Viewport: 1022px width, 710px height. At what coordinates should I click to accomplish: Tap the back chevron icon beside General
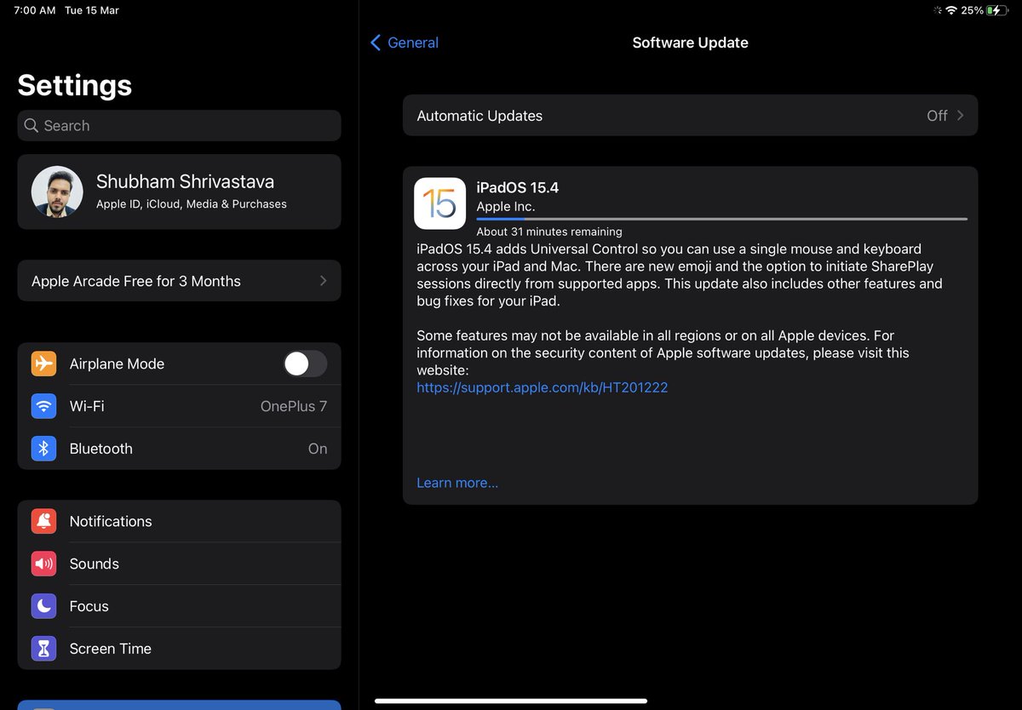coord(376,43)
